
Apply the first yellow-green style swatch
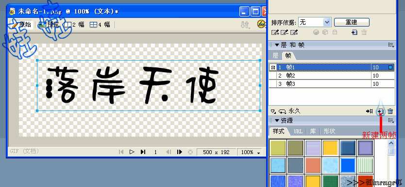click(x=278, y=148)
